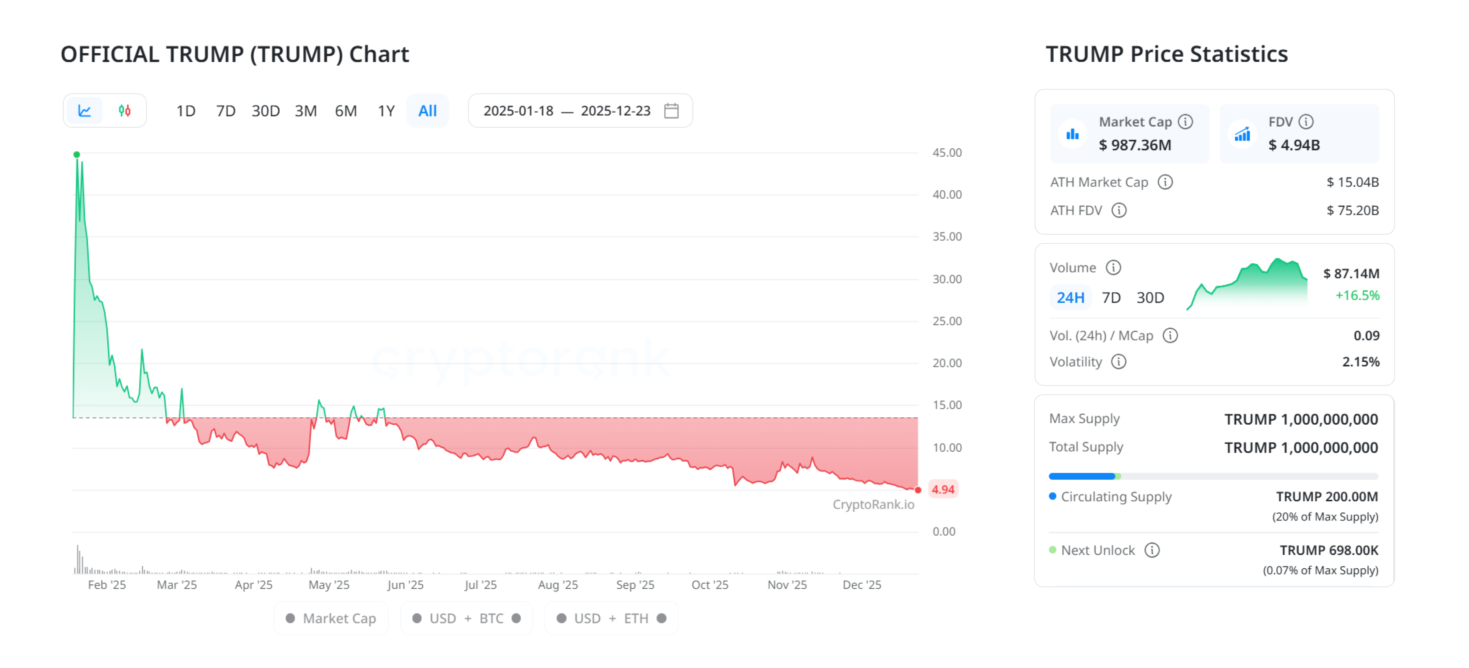Viewport: 1469px width, 668px height.
Task: Click the red 4.94 current price marker
Action: point(943,490)
